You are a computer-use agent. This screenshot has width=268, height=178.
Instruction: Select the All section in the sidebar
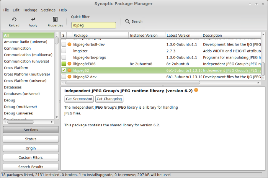[x=28, y=35]
